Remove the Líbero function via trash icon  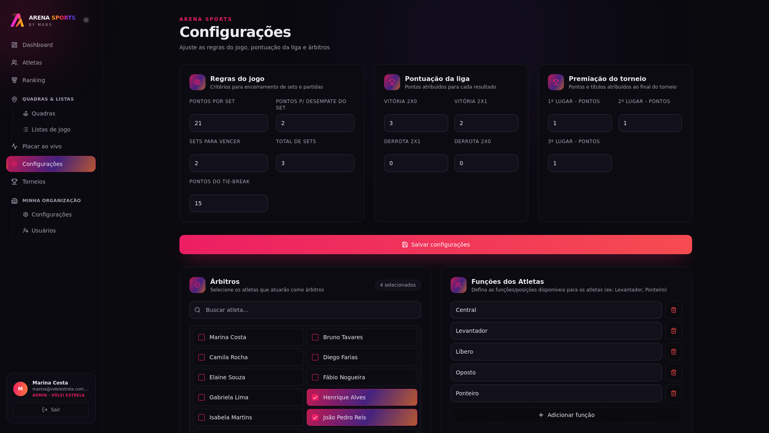674,352
